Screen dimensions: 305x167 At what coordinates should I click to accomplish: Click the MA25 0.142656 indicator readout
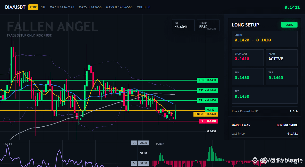90,7
